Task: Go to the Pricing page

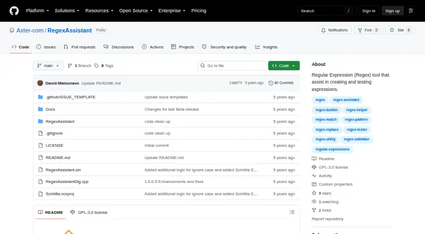Action: [x=199, y=11]
